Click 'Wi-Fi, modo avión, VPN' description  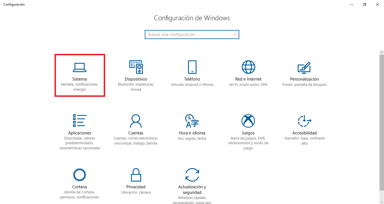[248, 85]
